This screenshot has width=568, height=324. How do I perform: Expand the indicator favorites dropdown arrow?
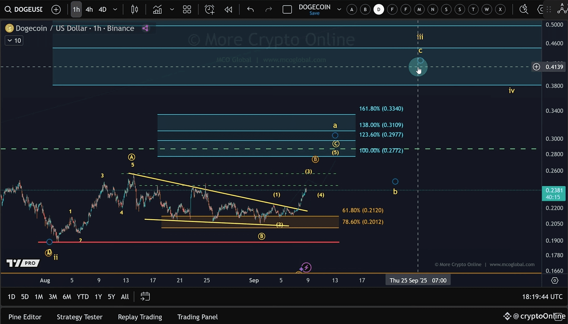172,9
